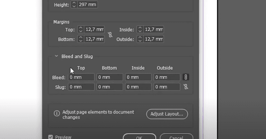266x139 pixels.
Task: Click the Top margin value field
Action: tap(94, 30)
